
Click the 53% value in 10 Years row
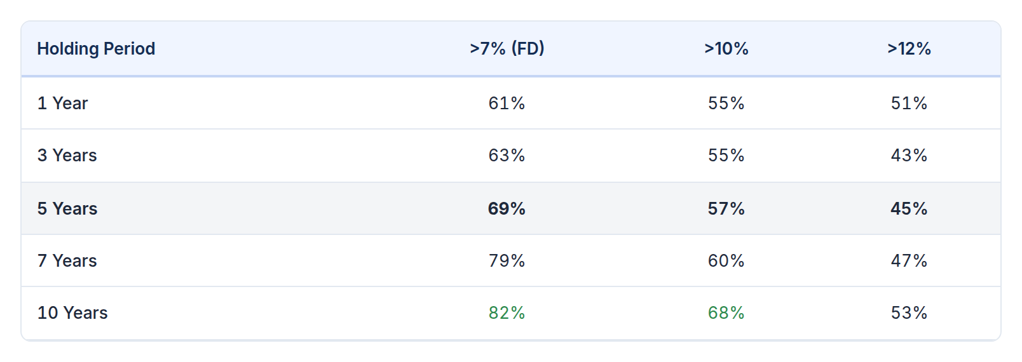909,313
